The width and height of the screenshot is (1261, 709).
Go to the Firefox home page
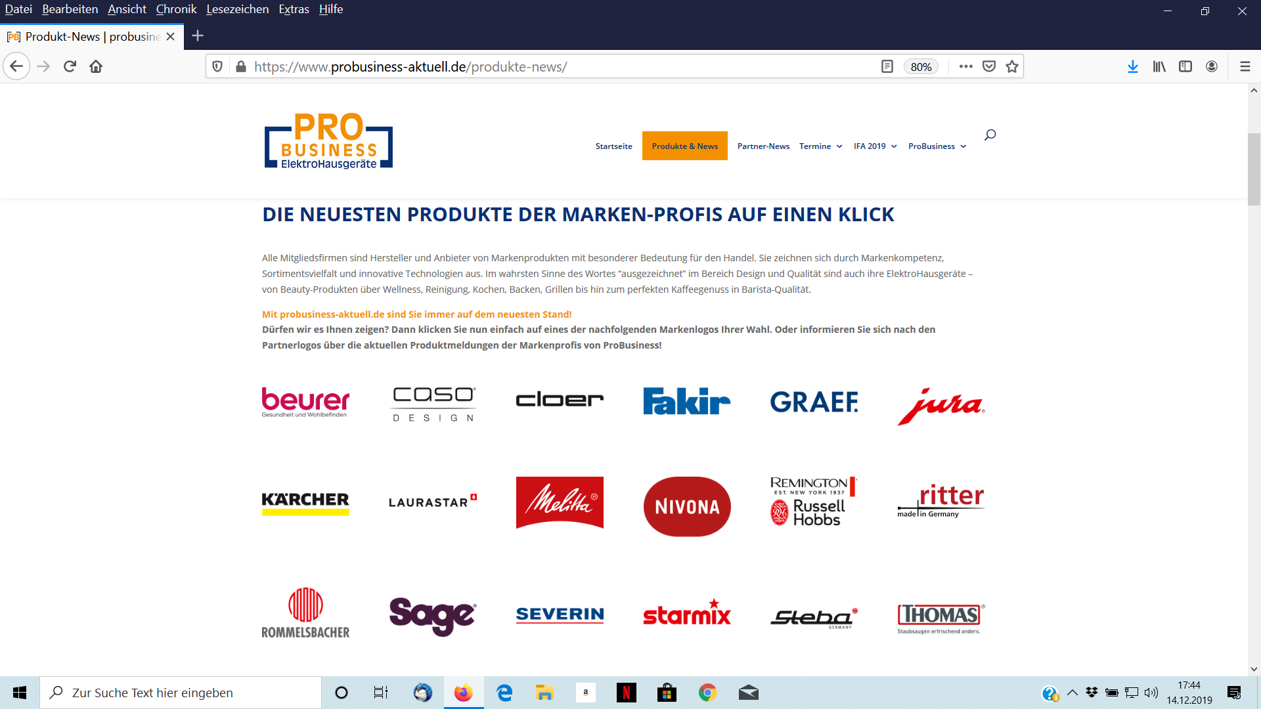click(x=96, y=66)
